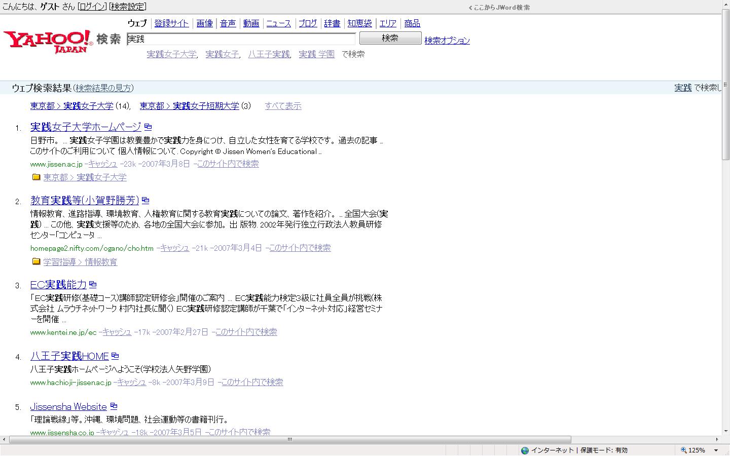Click the zoom magnifier icon at 125%

(x=684, y=450)
